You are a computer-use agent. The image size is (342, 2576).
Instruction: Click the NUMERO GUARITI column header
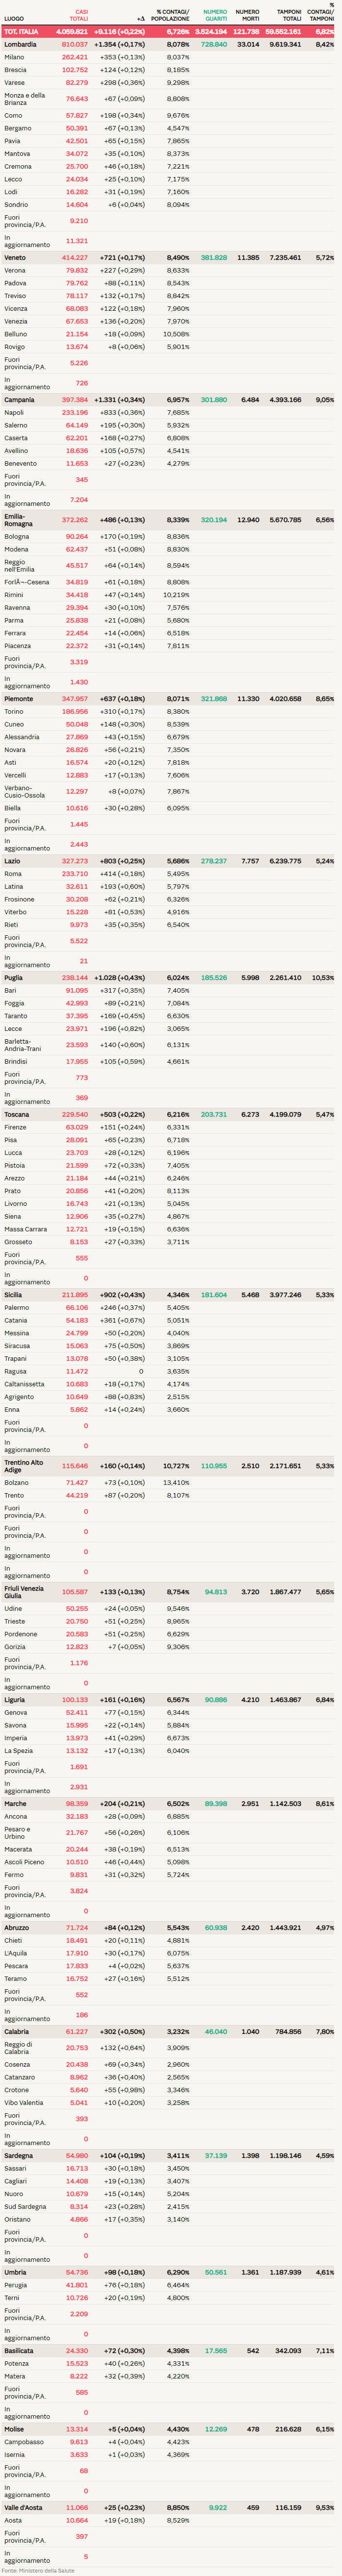click(x=214, y=16)
